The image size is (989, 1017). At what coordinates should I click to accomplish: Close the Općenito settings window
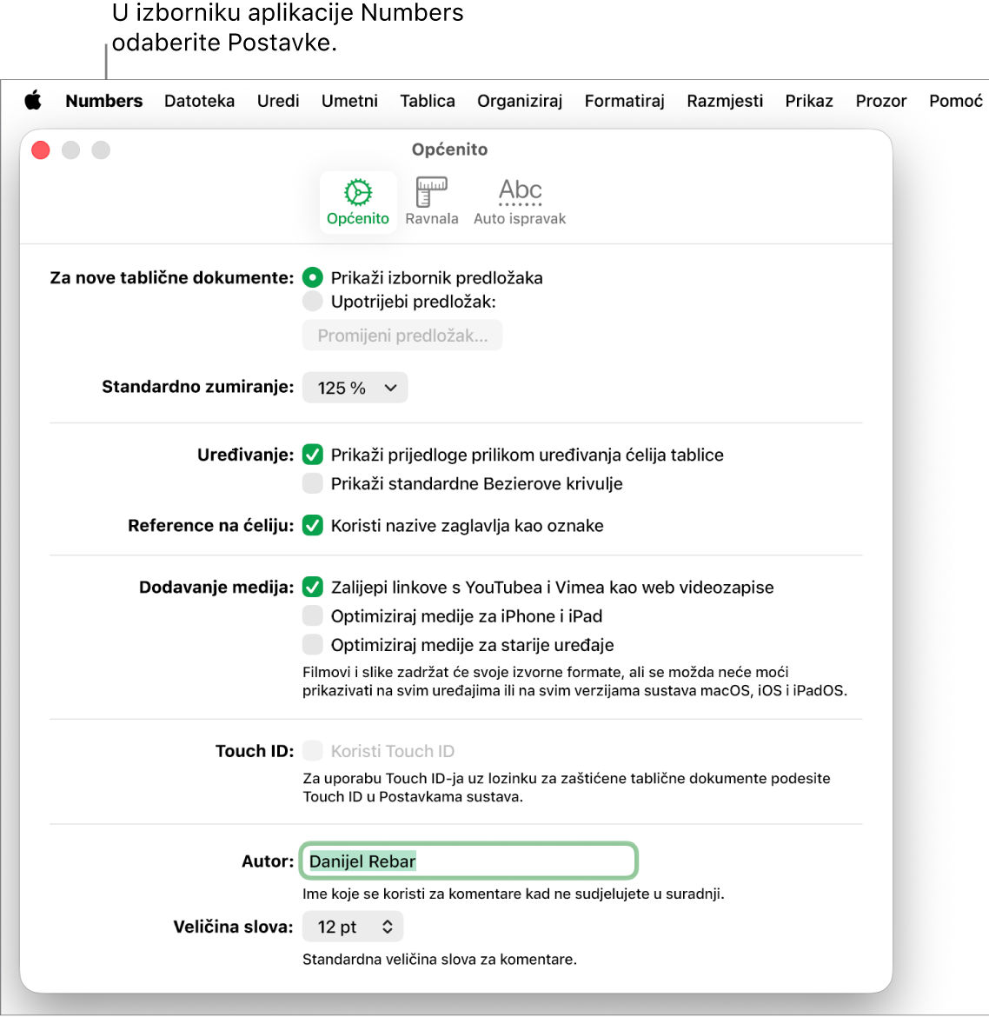tap(41, 150)
